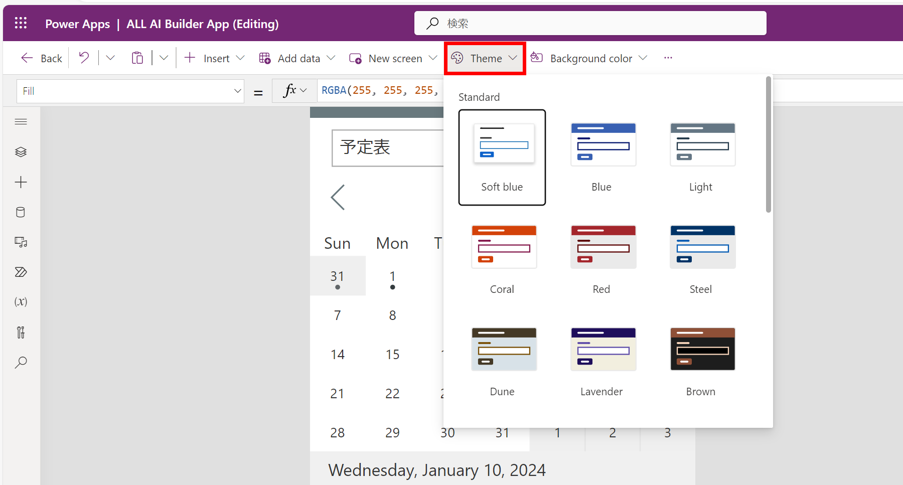Undo the last action
Image resolution: width=903 pixels, height=485 pixels.
(x=84, y=58)
